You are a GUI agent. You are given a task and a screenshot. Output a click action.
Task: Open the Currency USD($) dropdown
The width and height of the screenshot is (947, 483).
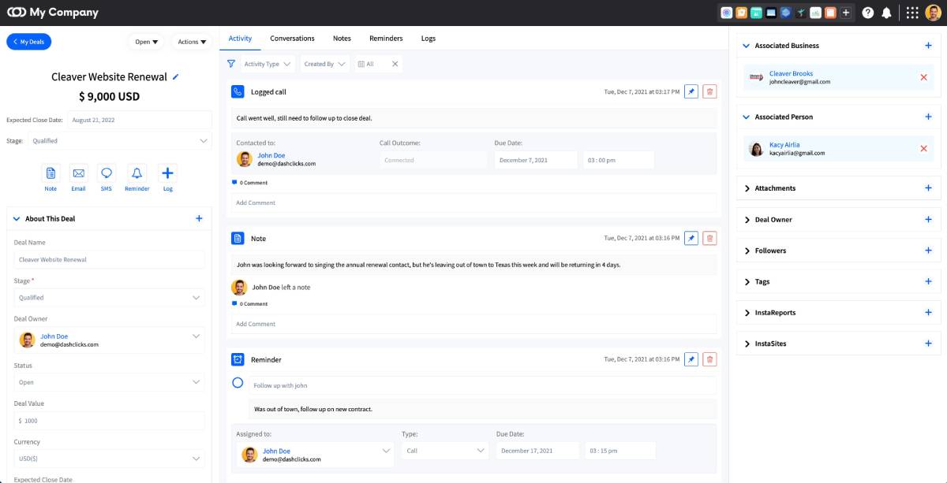110,459
